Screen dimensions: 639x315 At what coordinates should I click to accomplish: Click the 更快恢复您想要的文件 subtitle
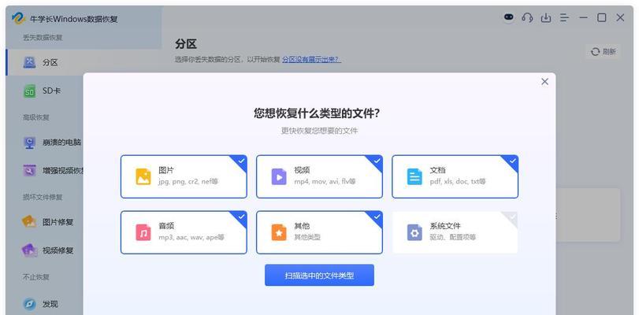click(x=320, y=131)
